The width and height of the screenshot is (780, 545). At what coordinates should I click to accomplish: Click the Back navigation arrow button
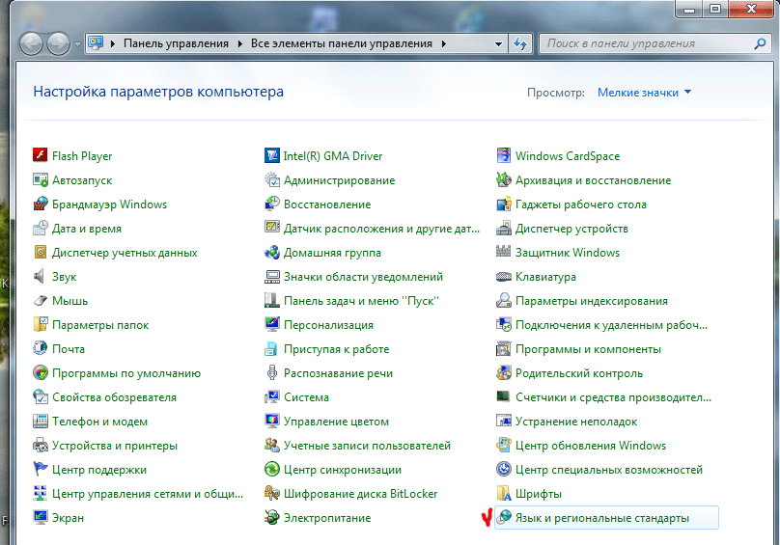coord(32,43)
